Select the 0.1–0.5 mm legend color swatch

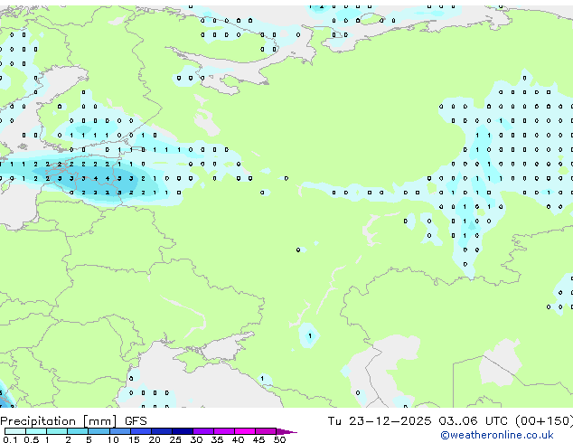[15, 431]
